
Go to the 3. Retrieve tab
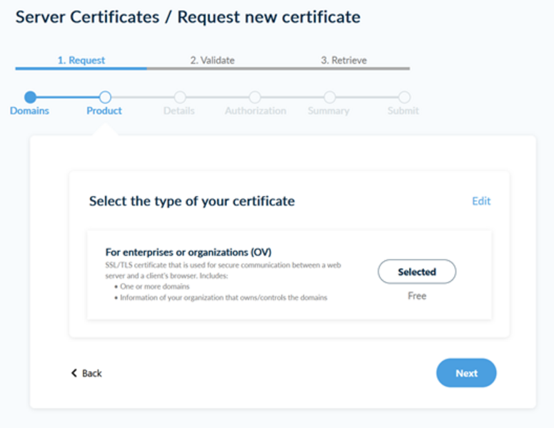pyautogui.click(x=343, y=61)
